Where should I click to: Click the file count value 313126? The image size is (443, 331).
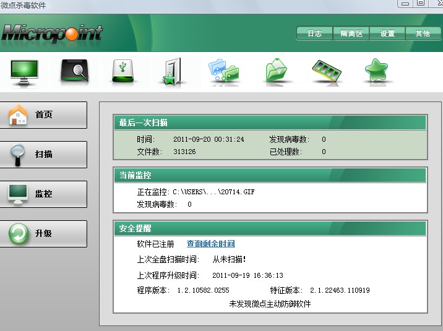tap(184, 152)
